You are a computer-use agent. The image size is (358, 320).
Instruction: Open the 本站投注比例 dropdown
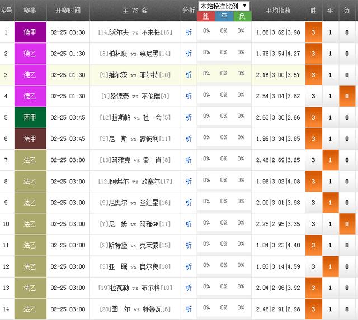224,6
